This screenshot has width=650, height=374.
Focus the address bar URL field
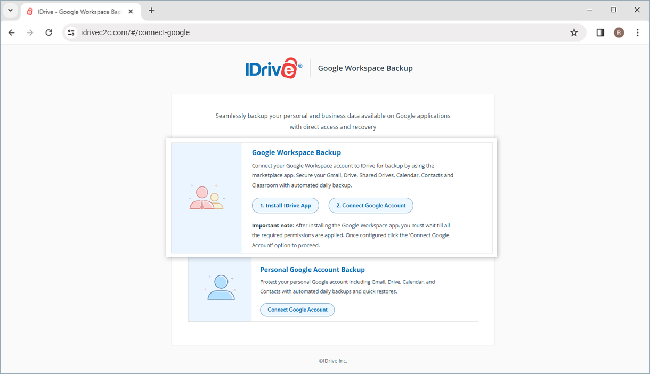pos(320,32)
